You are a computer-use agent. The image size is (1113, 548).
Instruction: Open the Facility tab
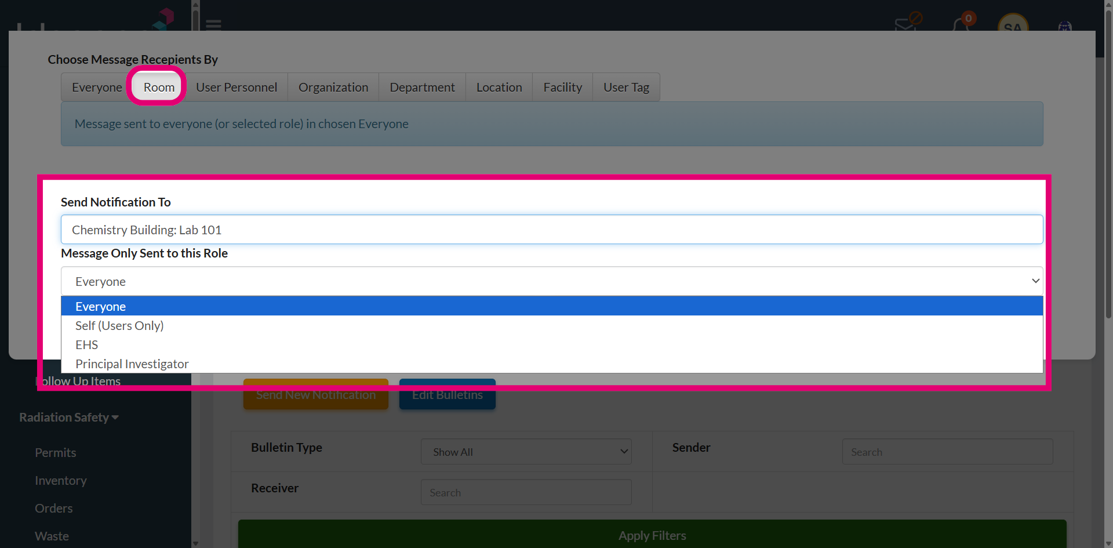pos(562,87)
